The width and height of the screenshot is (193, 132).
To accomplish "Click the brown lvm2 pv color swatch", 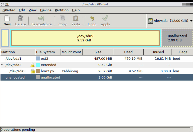I will [x=38, y=71].
